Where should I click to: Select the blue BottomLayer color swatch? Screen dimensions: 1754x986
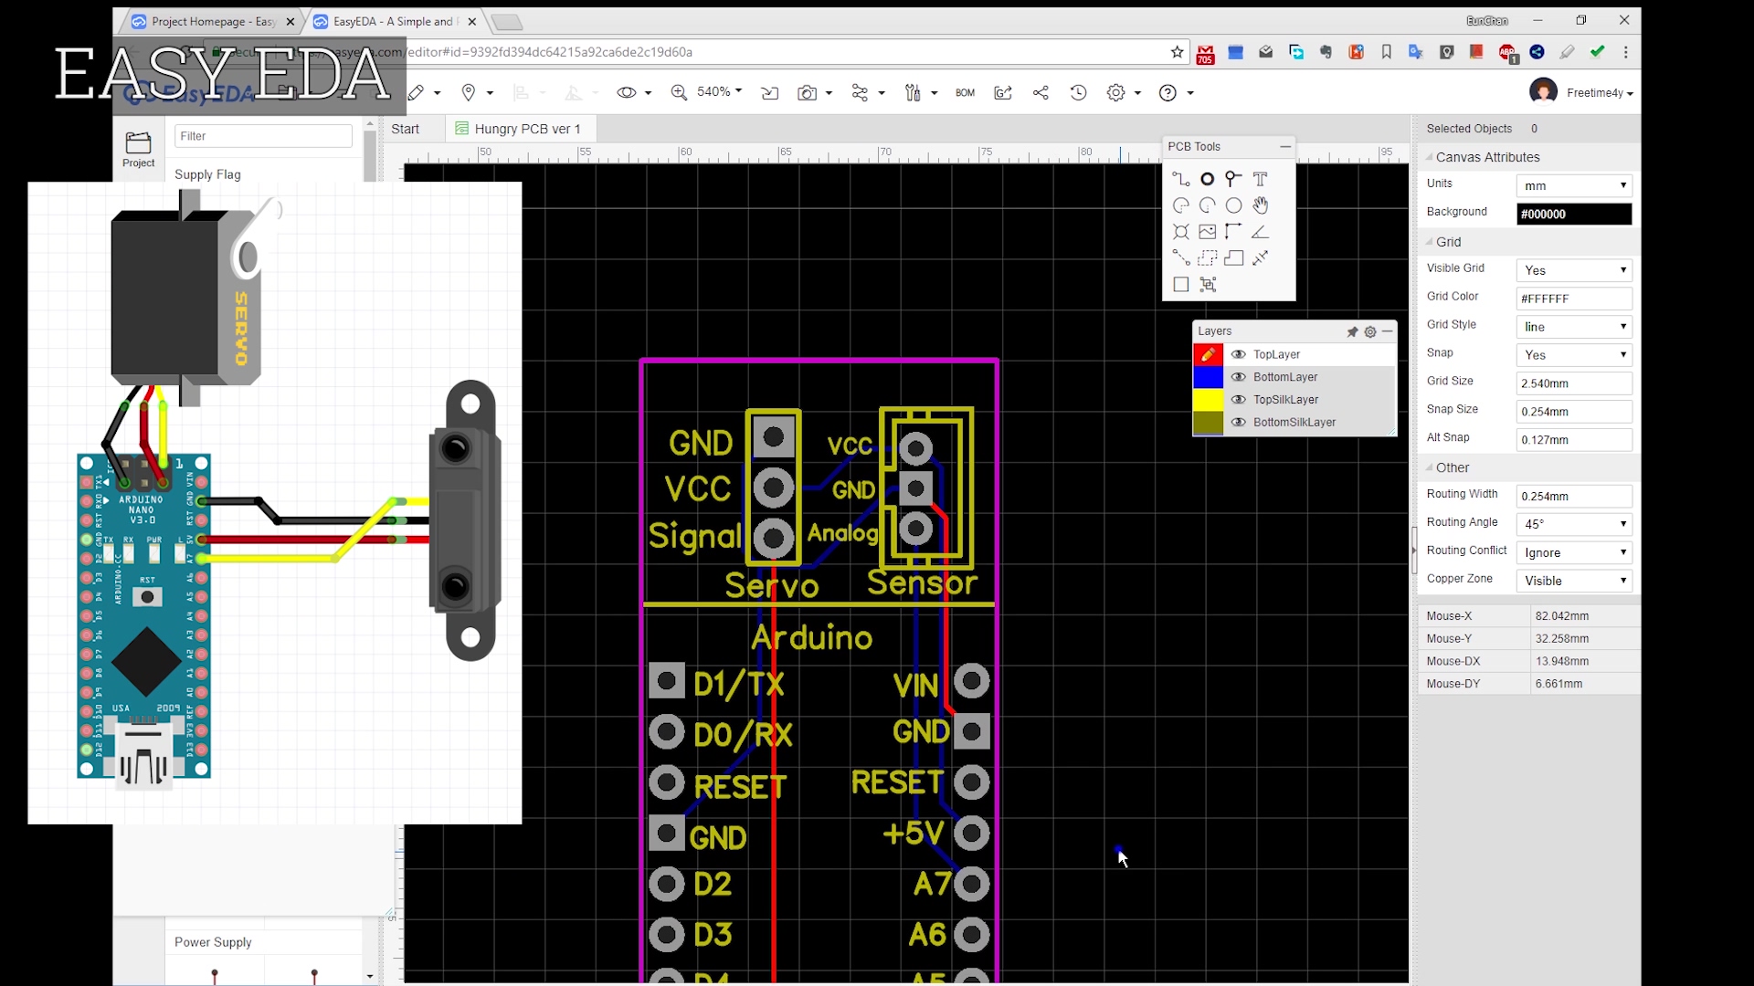click(1208, 377)
